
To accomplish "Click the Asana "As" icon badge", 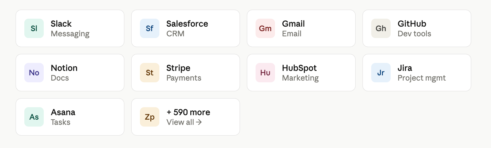I will 34,117.
